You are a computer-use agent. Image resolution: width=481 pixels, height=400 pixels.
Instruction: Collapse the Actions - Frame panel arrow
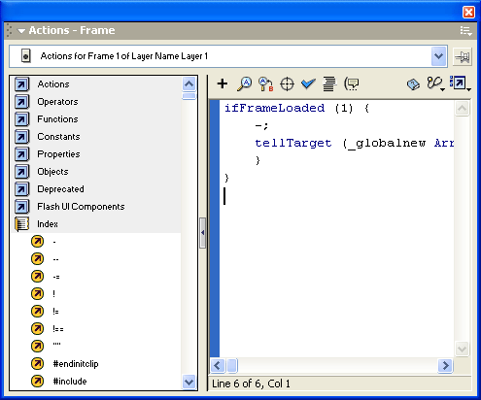click(x=21, y=31)
